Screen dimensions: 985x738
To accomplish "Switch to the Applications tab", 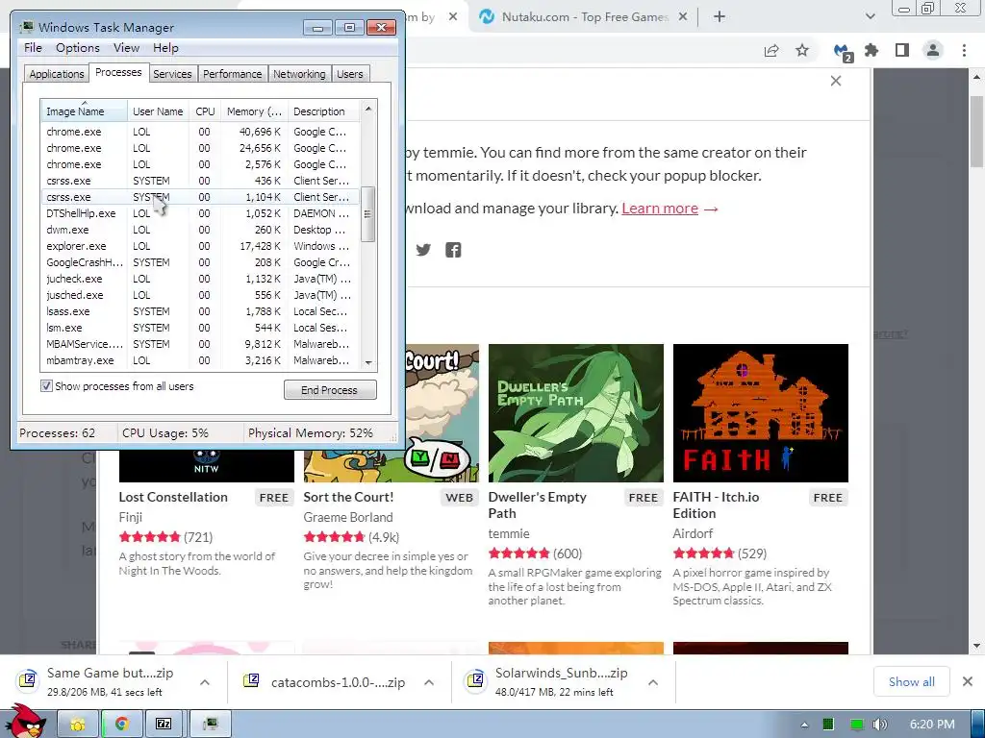I will click(57, 74).
